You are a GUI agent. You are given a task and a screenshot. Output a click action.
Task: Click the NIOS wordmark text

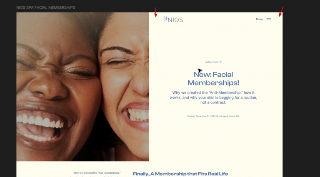tap(175, 19)
